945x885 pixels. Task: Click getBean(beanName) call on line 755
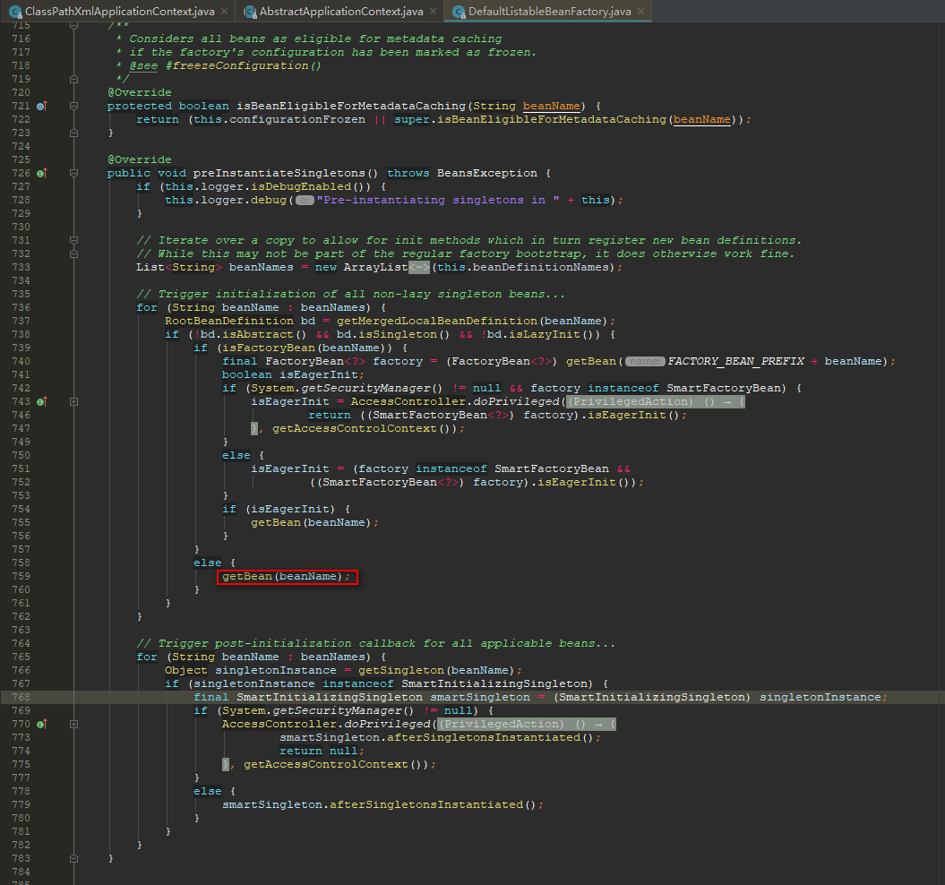[x=311, y=523]
